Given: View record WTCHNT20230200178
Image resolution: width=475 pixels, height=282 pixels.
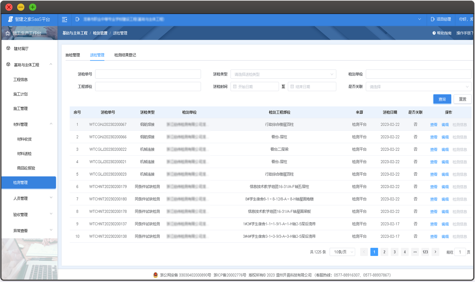Looking at the screenshot, I should 434,212.
